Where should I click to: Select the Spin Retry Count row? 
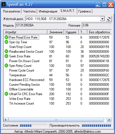click(x=57, y=66)
